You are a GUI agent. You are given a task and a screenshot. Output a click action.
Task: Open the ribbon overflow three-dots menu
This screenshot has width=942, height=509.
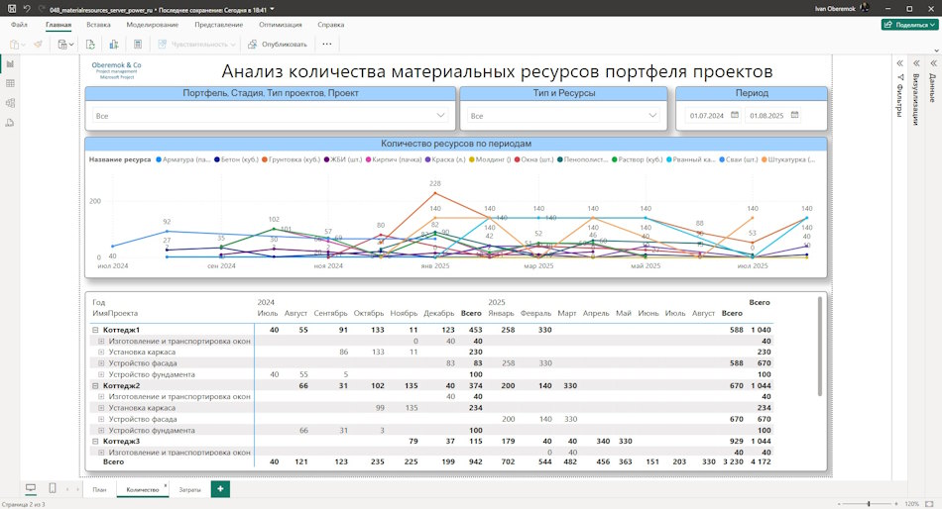(x=327, y=44)
